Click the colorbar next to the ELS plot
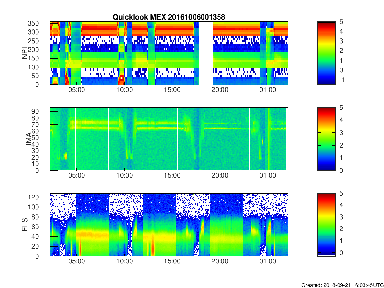 pyautogui.click(x=326, y=225)
